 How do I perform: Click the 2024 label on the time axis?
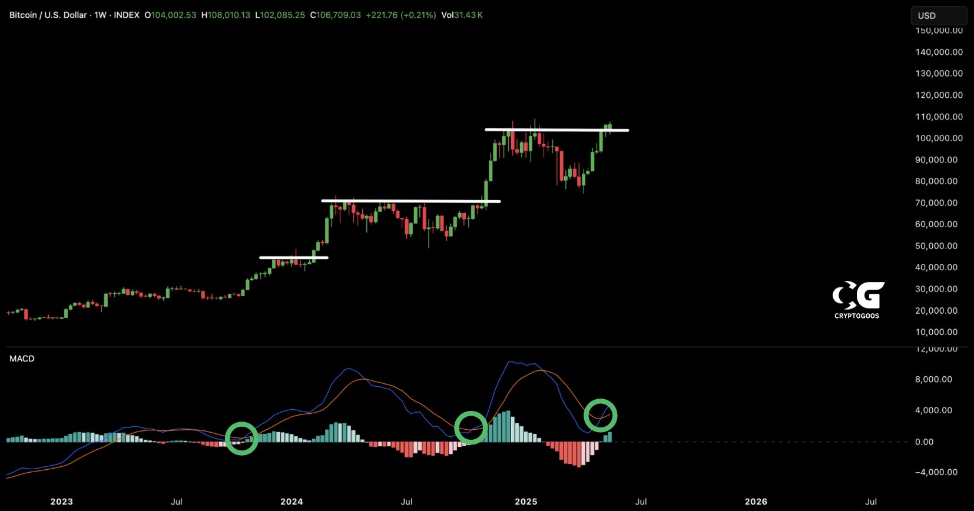[291, 502]
